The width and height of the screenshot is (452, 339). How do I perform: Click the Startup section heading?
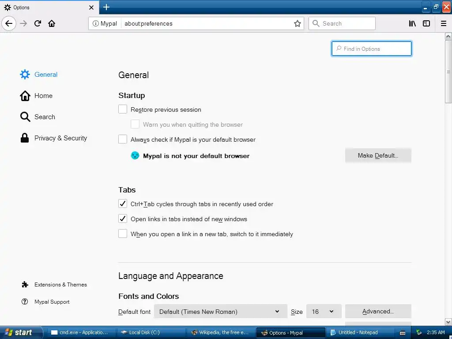pyautogui.click(x=132, y=95)
